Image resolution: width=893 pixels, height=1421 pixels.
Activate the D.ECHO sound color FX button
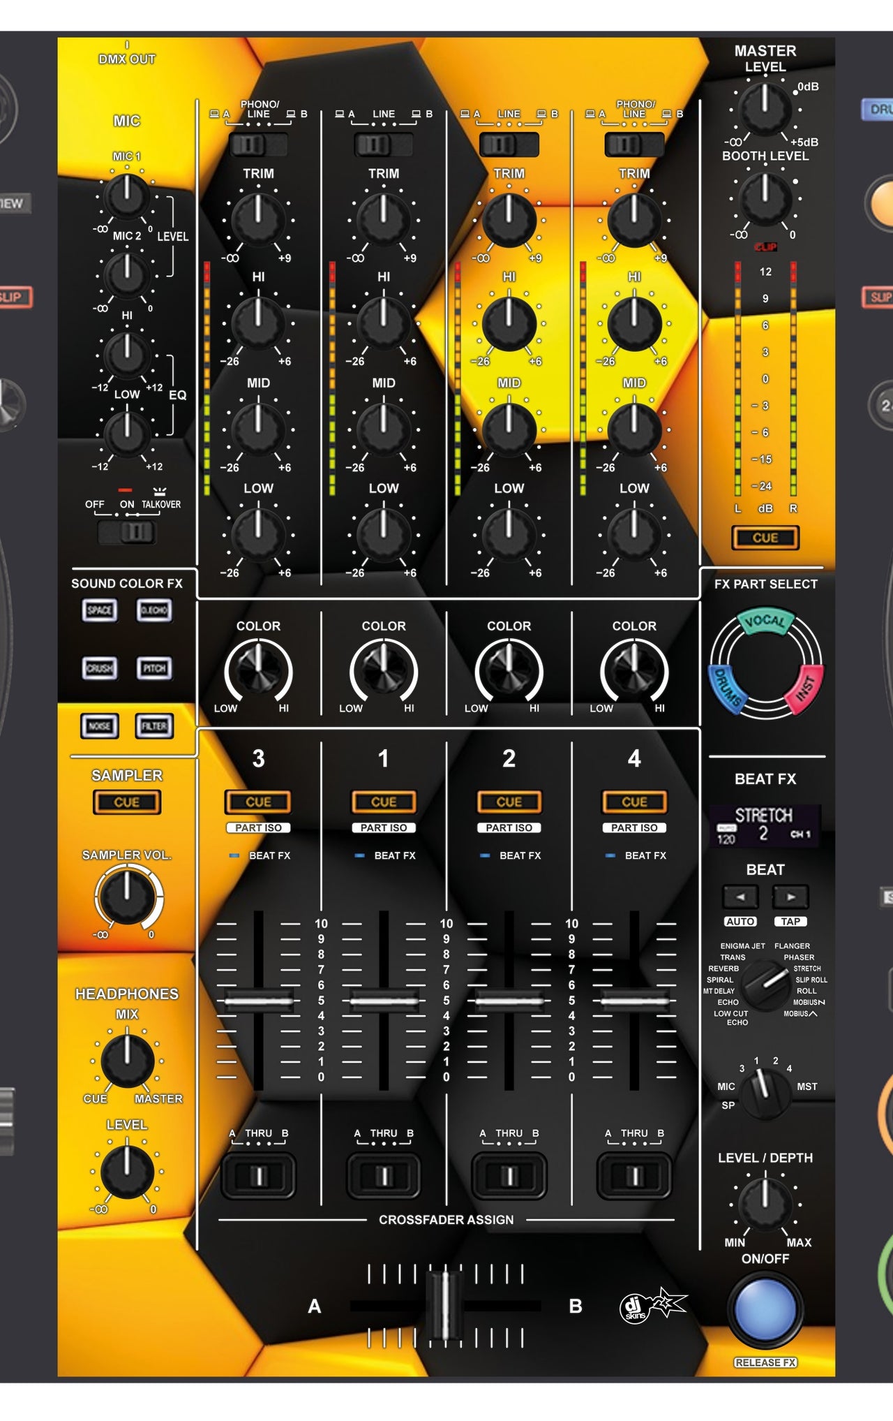(x=154, y=610)
